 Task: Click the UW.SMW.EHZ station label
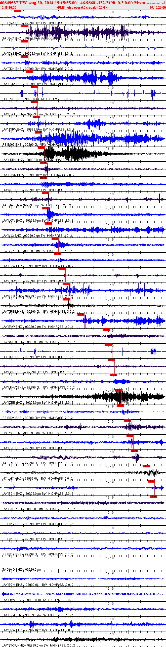click(x=13, y=630)
